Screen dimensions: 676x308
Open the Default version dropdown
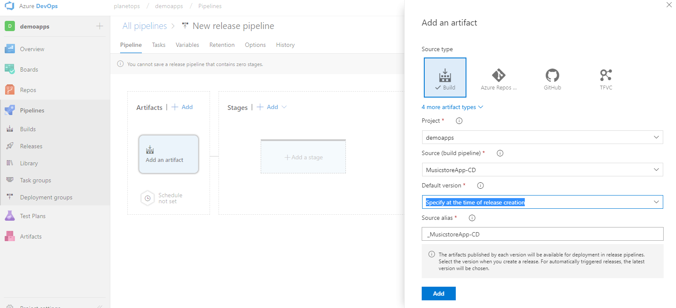coord(542,202)
